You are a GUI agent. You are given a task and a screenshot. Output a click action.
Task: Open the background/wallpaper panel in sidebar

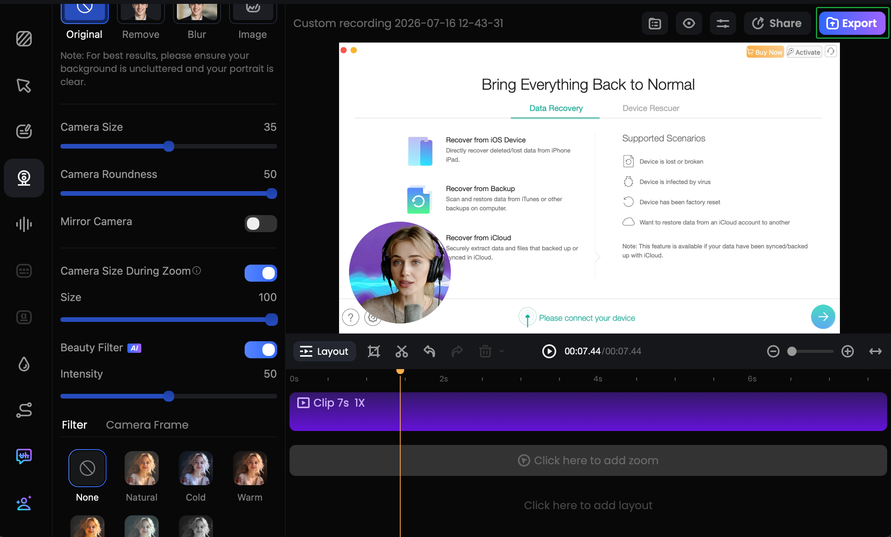tap(24, 39)
